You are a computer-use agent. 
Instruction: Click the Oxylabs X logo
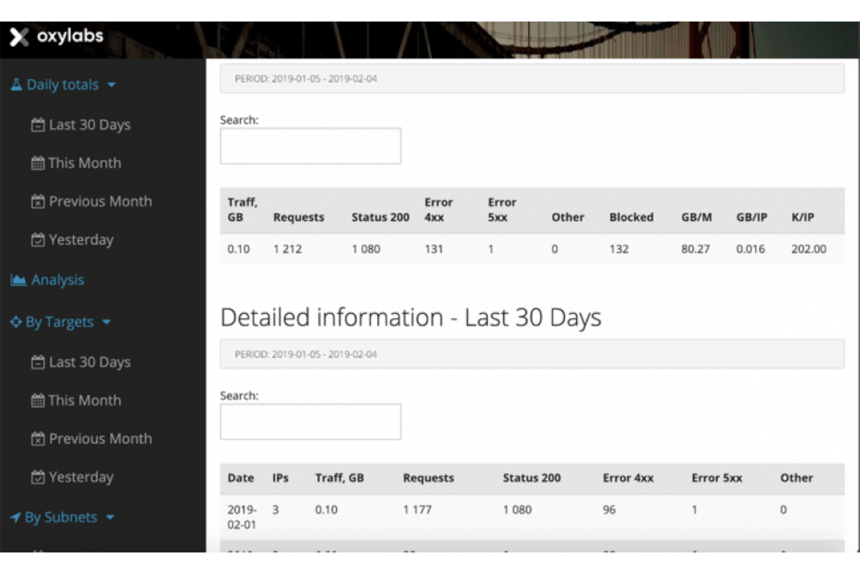[20, 37]
